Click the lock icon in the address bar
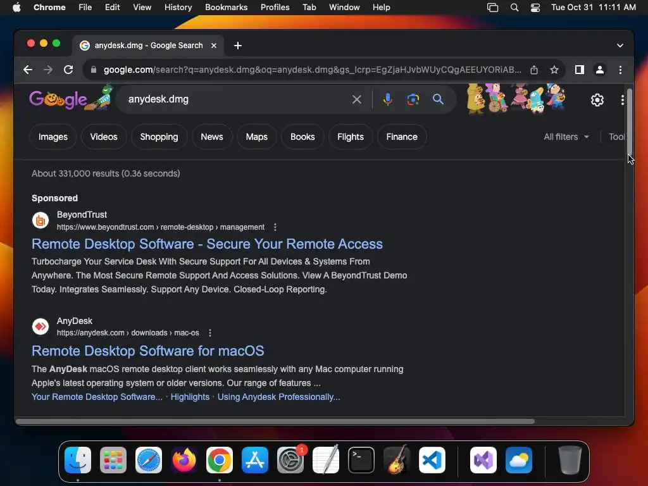The height and width of the screenshot is (486, 648). [94, 70]
